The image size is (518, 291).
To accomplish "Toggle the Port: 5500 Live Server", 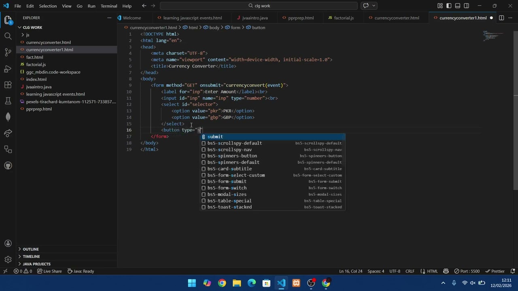I will click(x=467, y=271).
